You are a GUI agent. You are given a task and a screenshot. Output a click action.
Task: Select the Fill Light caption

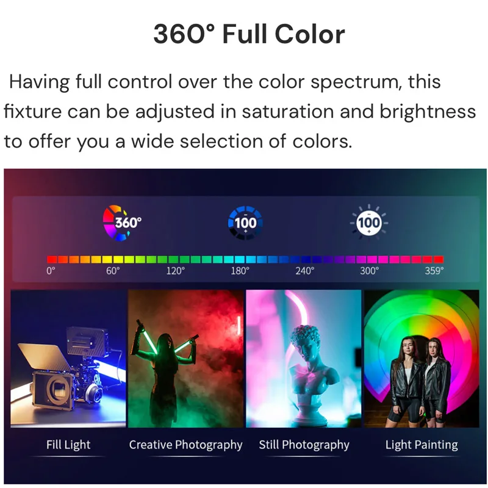(68, 445)
